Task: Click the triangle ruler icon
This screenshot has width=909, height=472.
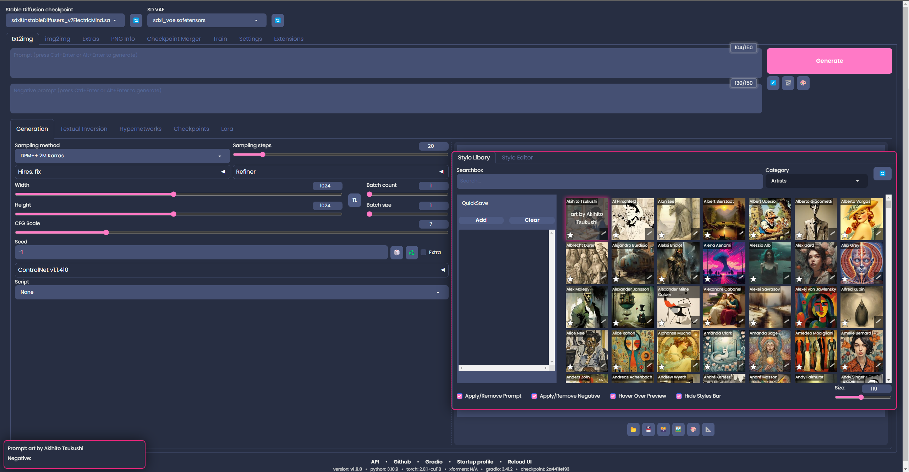Action: [708, 429]
